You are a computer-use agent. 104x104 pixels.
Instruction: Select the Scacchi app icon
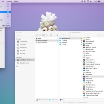pos(84,72)
